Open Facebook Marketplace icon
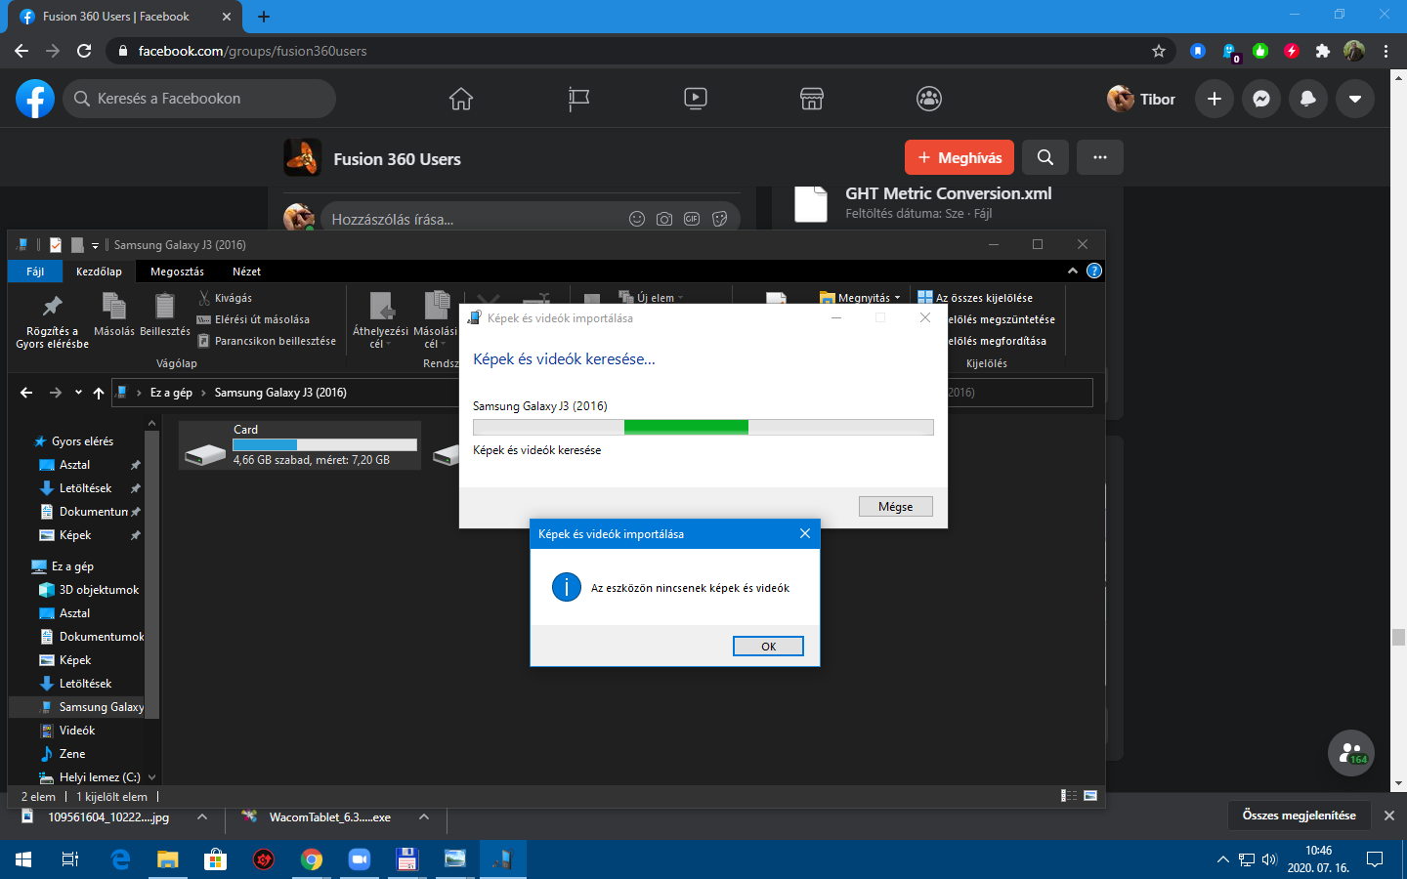Image resolution: width=1407 pixels, height=879 pixels. pyautogui.click(x=812, y=99)
